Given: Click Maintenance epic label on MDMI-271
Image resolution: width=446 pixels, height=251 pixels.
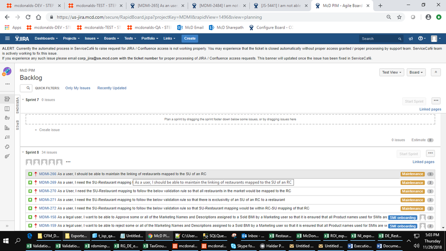Looking at the screenshot, I should (x=413, y=200).
